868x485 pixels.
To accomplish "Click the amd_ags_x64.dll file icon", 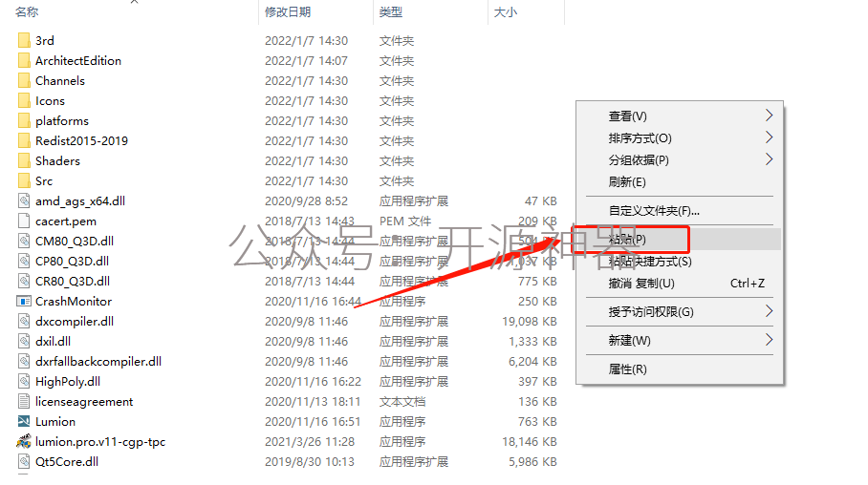I will [x=24, y=200].
